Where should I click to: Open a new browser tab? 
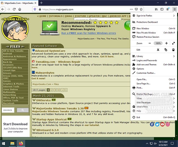(x=41, y=3)
